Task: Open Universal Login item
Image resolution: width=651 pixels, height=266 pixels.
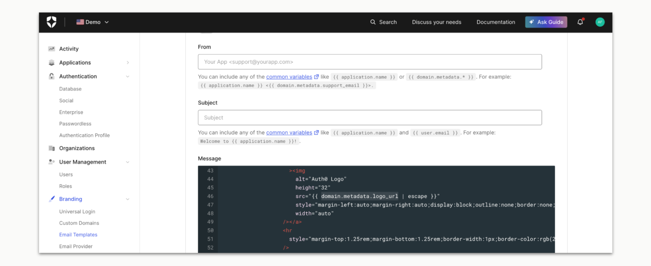Action: point(77,212)
